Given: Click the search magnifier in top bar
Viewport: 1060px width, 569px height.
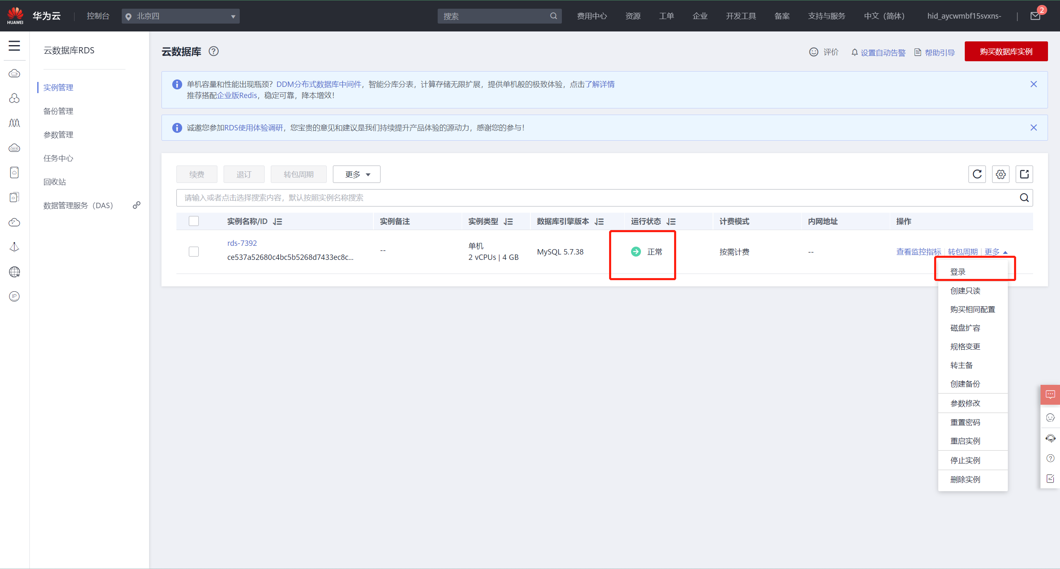Looking at the screenshot, I should click(x=554, y=16).
